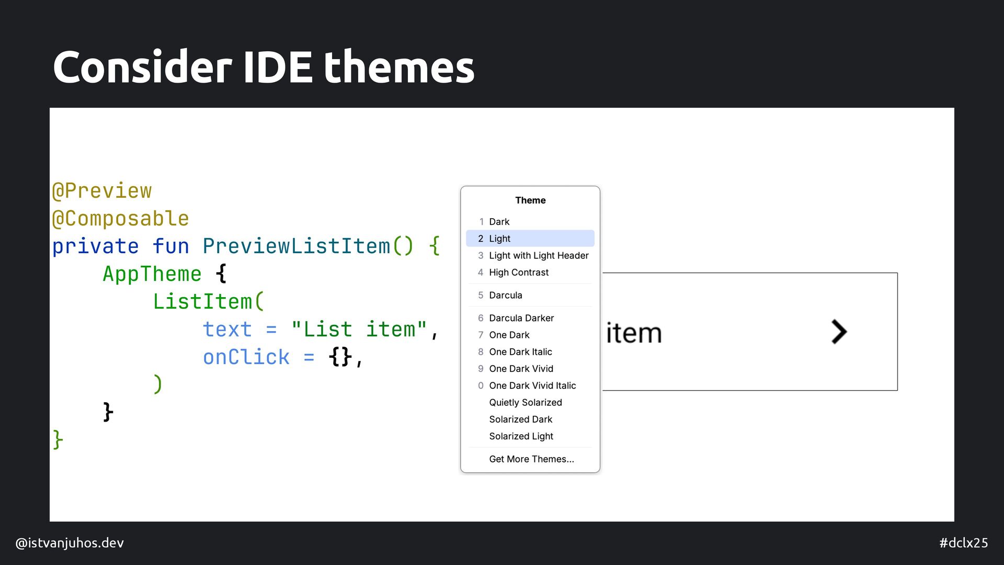
Task: Choose the highlighted Light theme
Action: [530, 239]
